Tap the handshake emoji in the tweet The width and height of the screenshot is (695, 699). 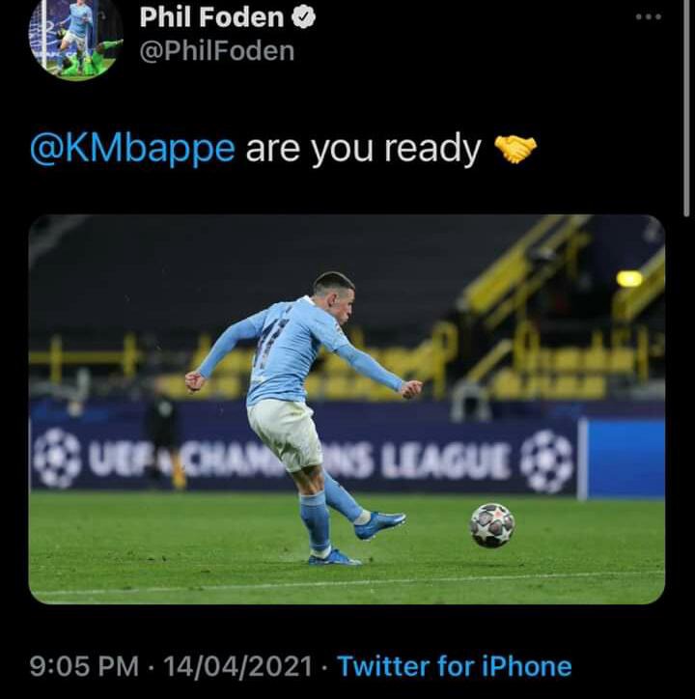515,149
